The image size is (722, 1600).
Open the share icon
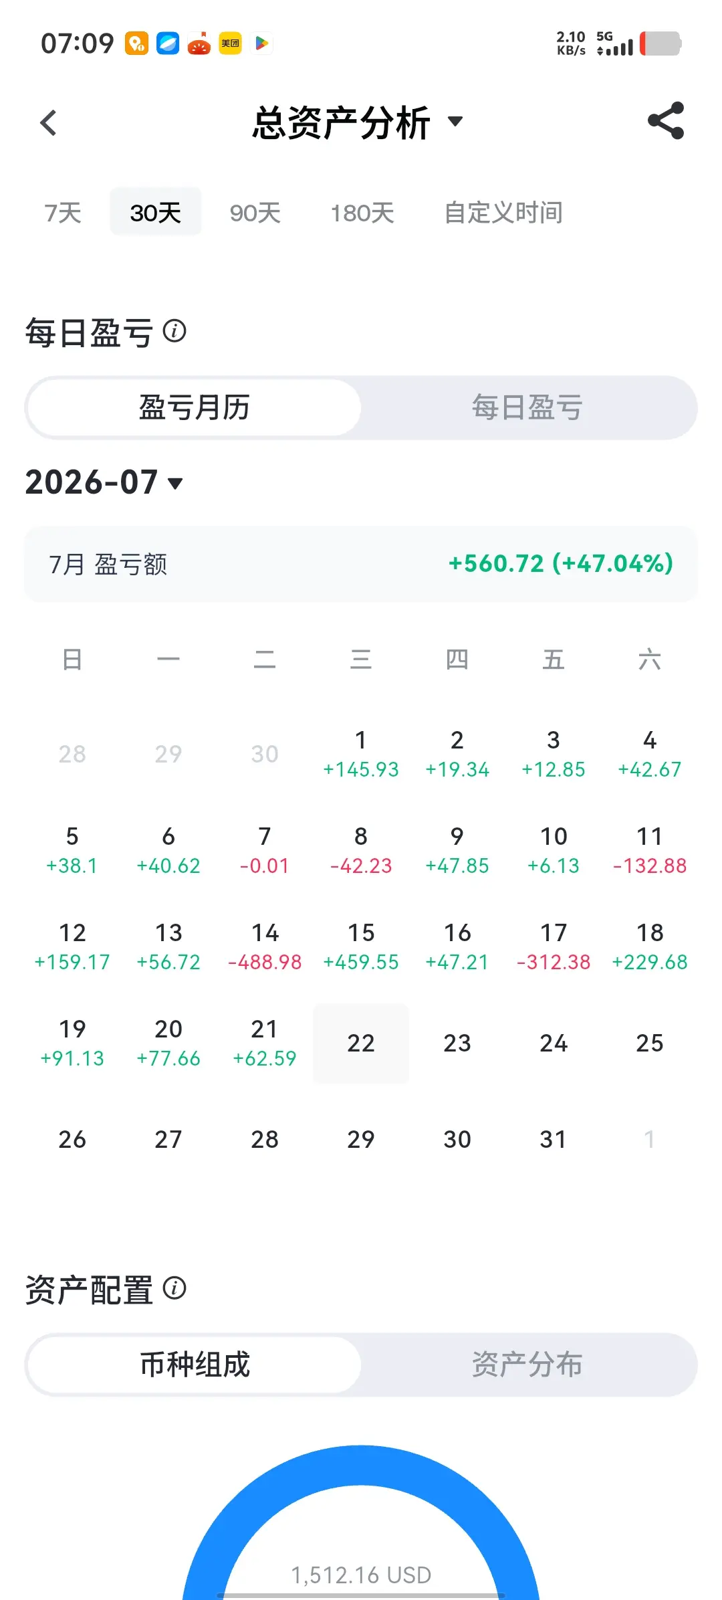[x=666, y=121]
